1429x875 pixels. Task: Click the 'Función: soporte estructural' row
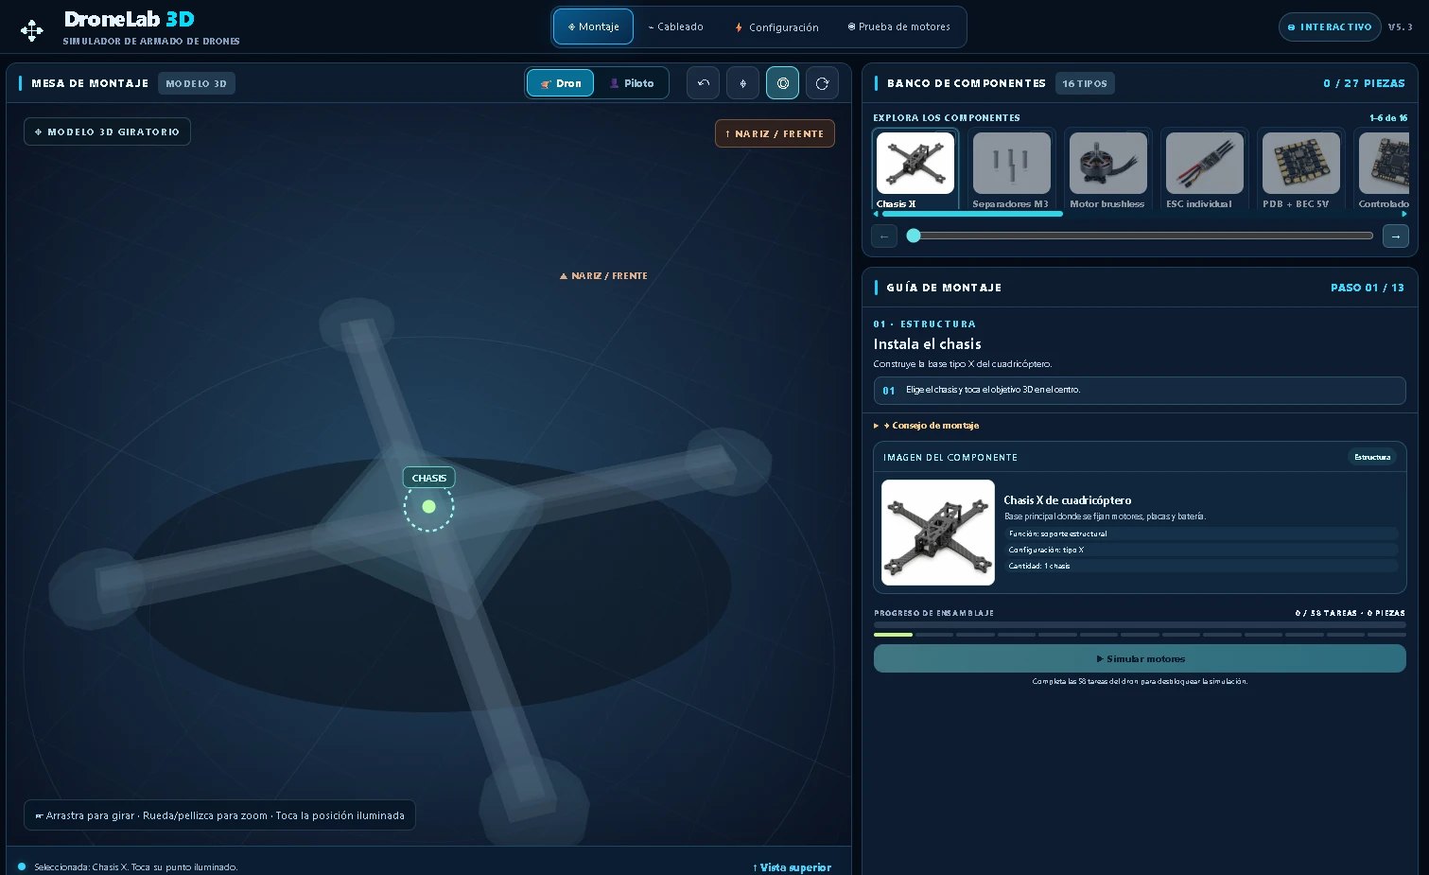1200,534
